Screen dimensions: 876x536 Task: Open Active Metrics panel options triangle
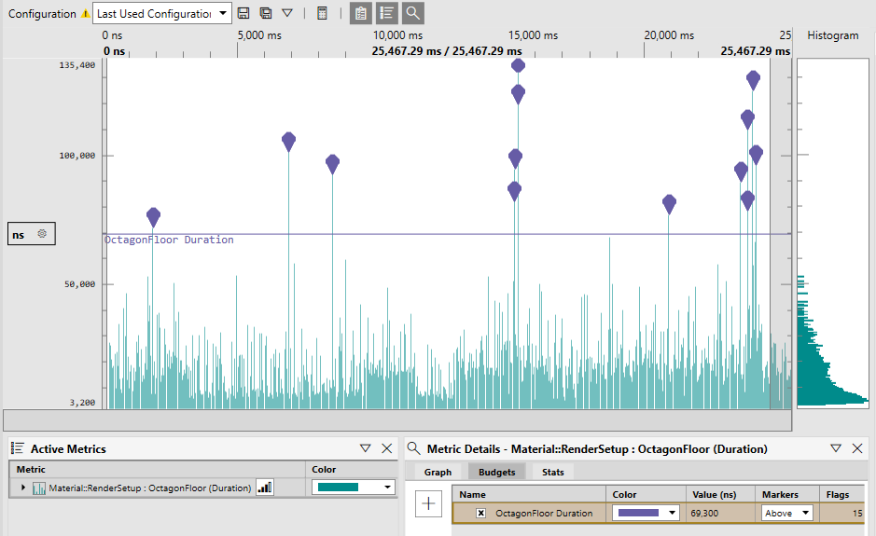coord(366,448)
